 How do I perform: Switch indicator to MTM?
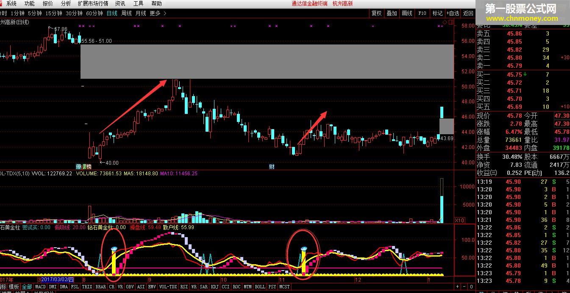pyautogui.click(x=248, y=287)
